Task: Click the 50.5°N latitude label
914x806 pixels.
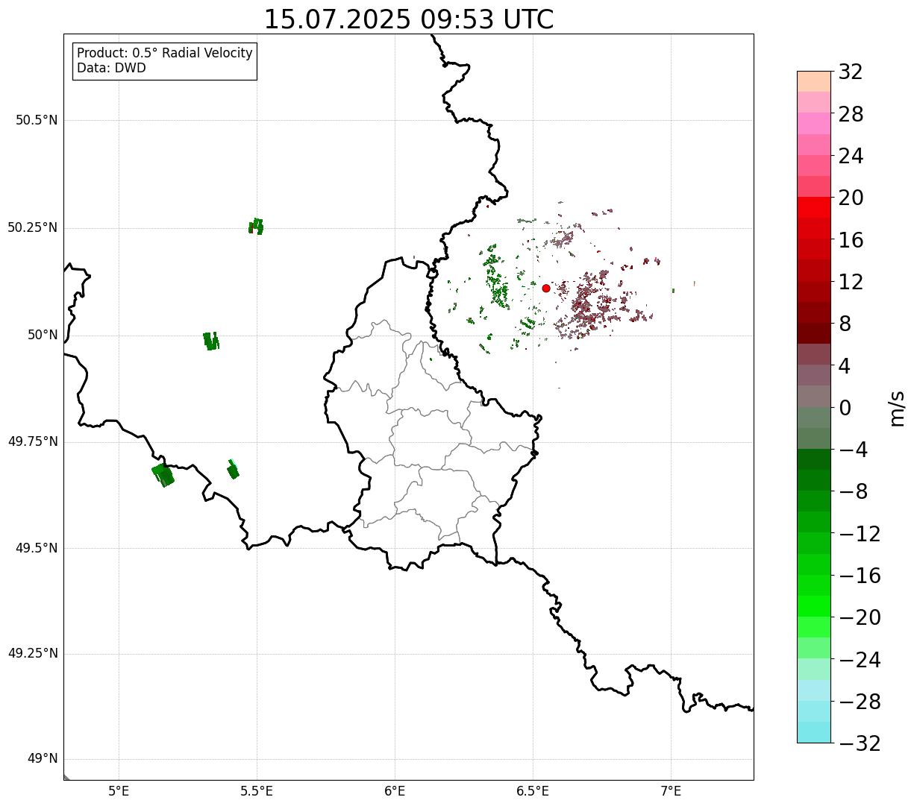Action: (x=37, y=120)
